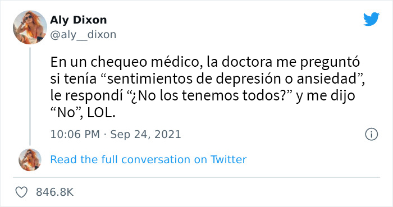Click the Sep 24, 2021 date
This screenshot has width=393, height=207.
pyautogui.click(x=145, y=135)
